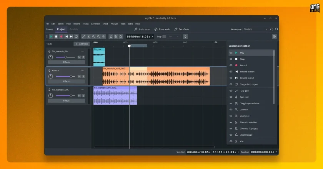Mute the Audio 1 track with its M button
The width and height of the screenshot is (323, 169).
click(79, 76)
